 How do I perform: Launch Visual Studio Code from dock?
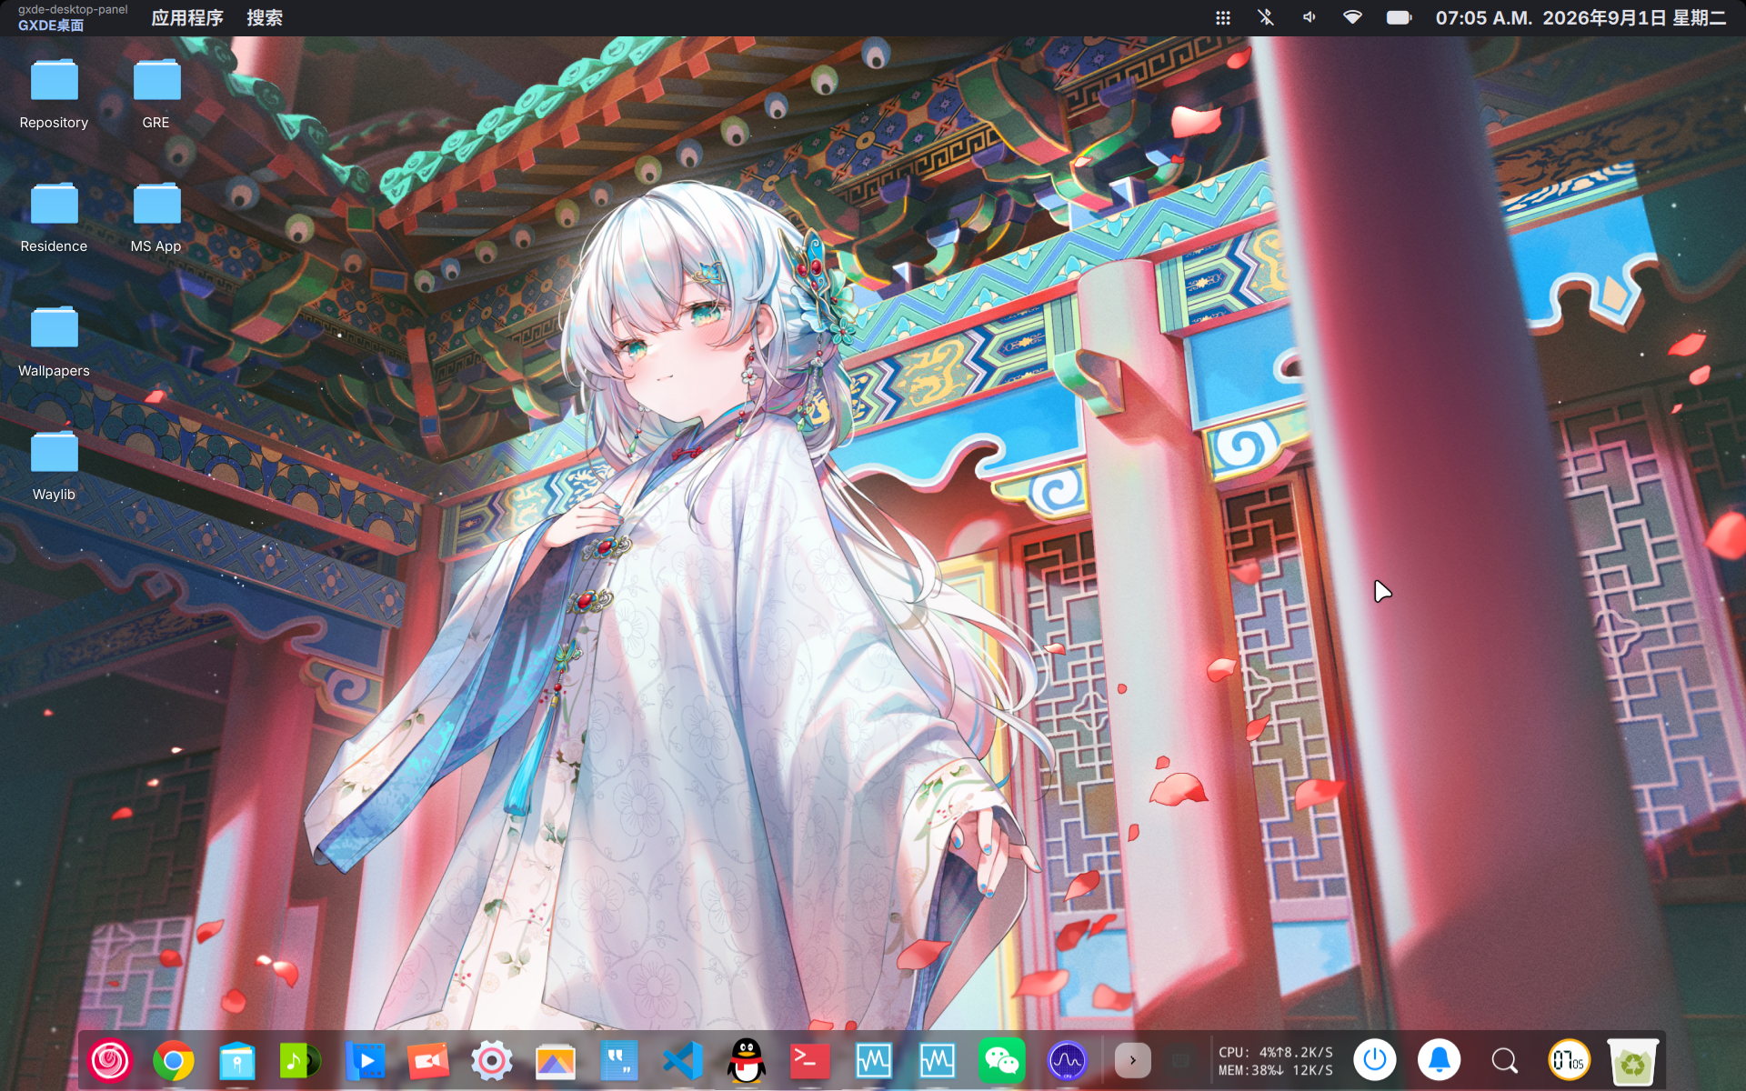point(683,1060)
